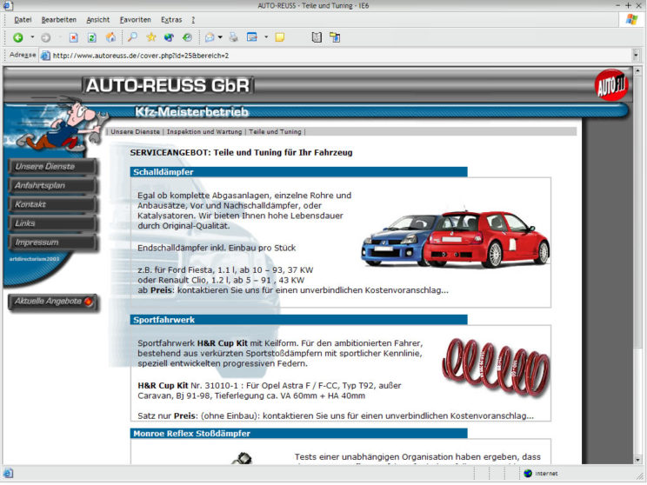This screenshot has height=485, width=647.
Task: Click the SERVICEANGEBOT page heading
Action: point(242,153)
